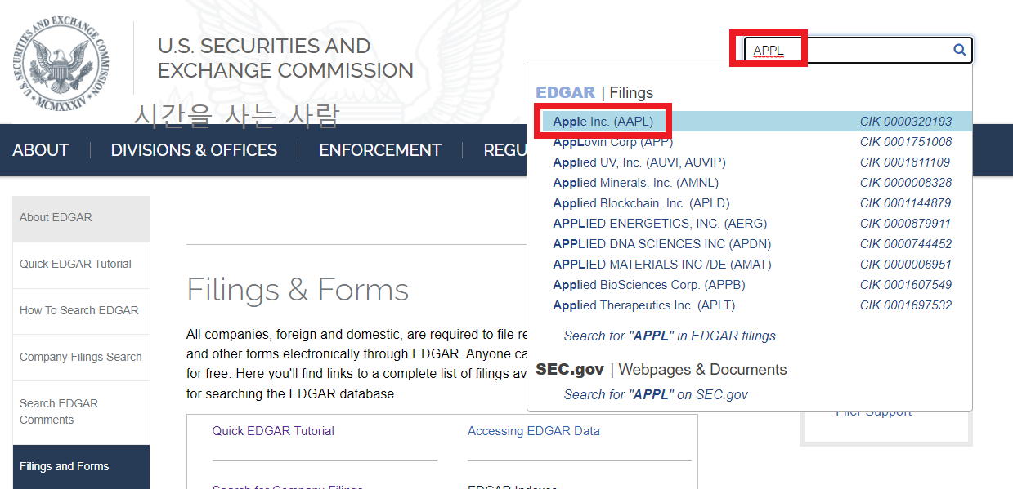Click CIK 0001144879 value

(906, 203)
